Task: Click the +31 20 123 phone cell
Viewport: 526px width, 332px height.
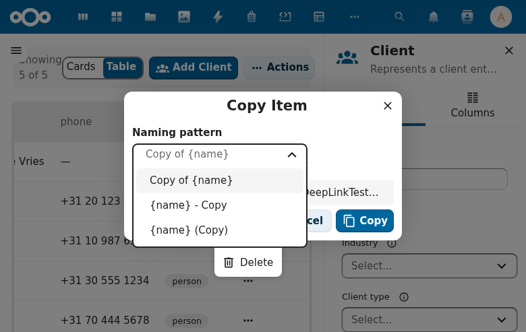Action: click(90, 201)
